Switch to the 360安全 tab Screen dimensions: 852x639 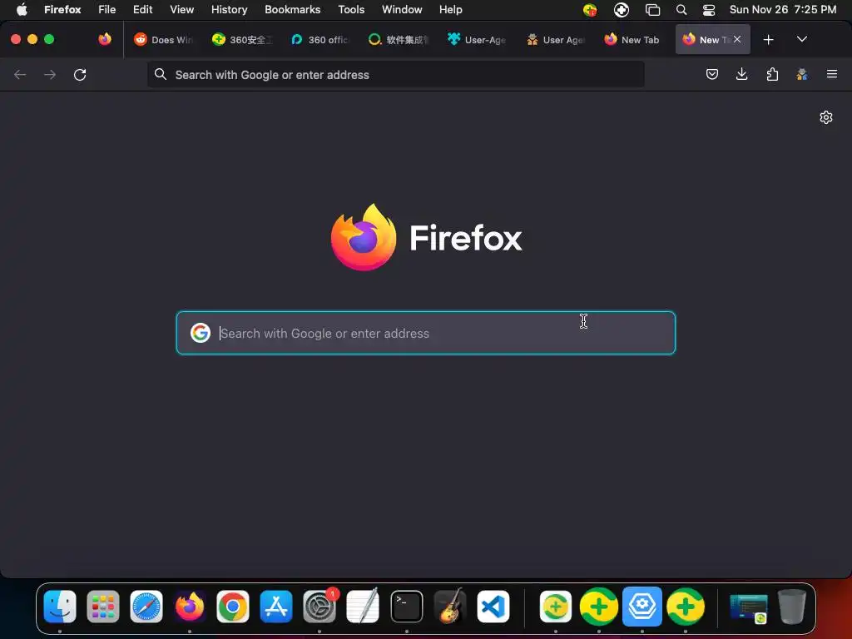pos(242,40)
